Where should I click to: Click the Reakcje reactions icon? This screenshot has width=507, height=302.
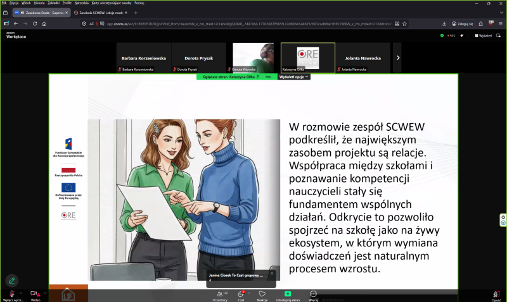tap(262, 294)
